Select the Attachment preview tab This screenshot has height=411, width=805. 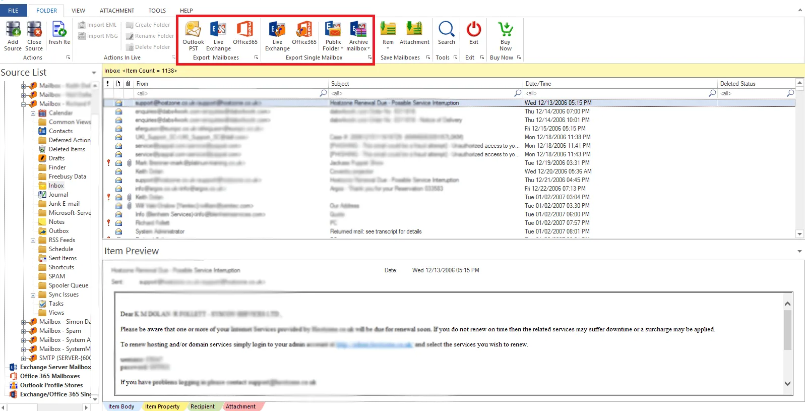point(241,406)
